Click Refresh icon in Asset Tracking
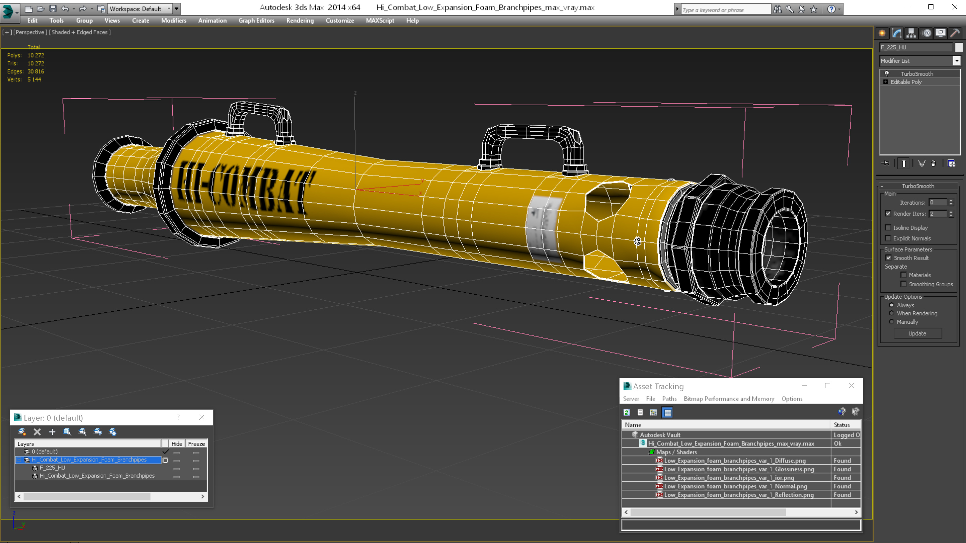Screen dimensions: 966x543 (x=627, y=412)
